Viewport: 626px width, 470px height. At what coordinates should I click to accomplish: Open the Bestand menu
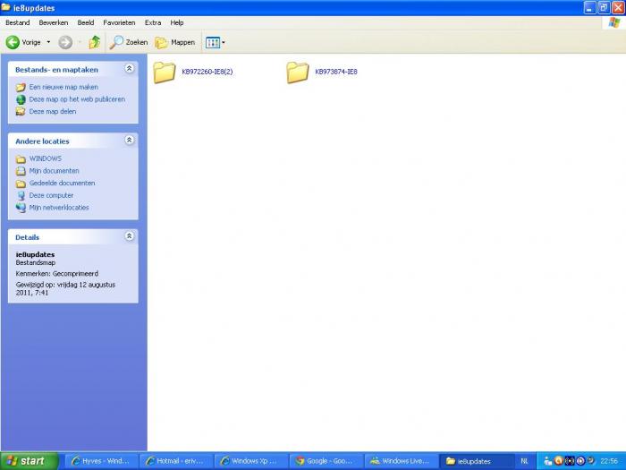pos(18,22)
